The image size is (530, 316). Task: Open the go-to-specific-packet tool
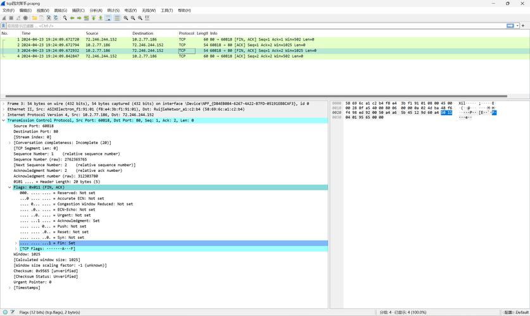(86, 18)
